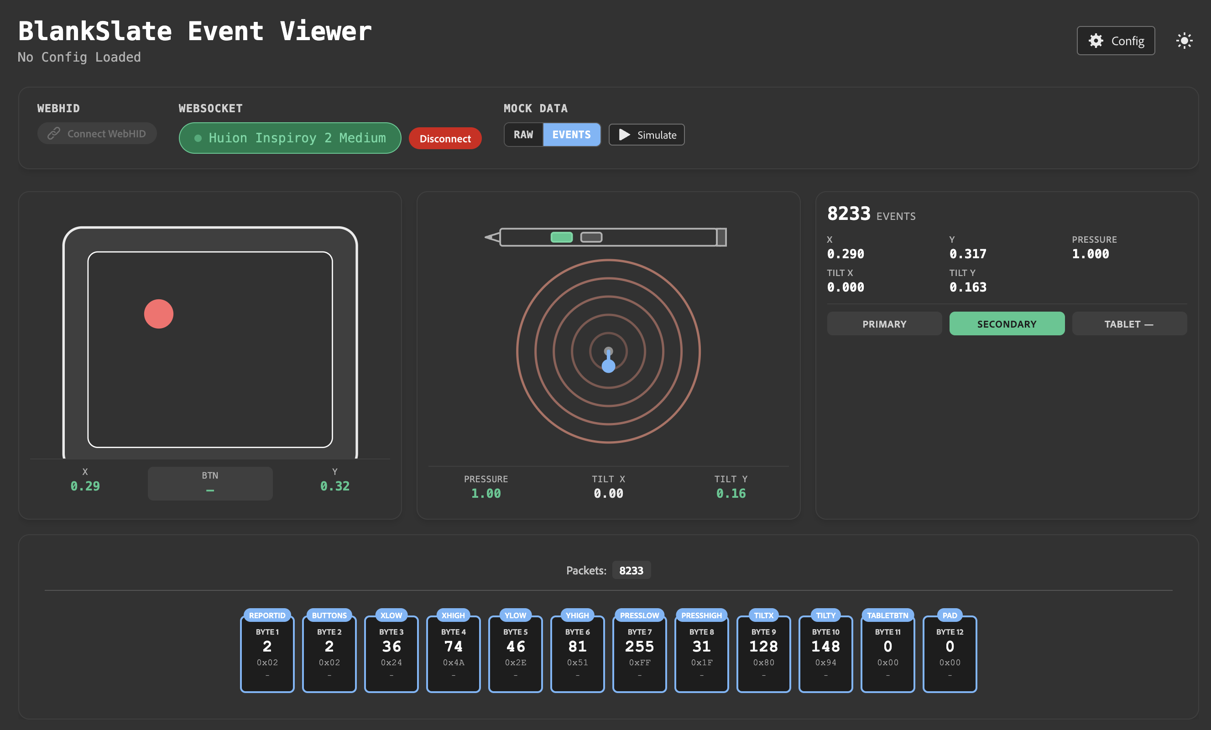Click the Packets count 8233 badge
1211x730 pixels.
point(631,570)
